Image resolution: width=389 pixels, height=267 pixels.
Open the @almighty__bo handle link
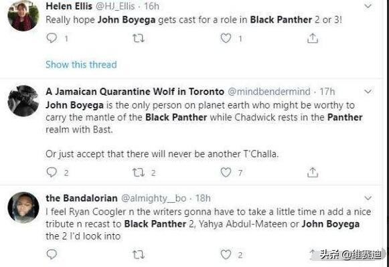click(x=153, y=198)
